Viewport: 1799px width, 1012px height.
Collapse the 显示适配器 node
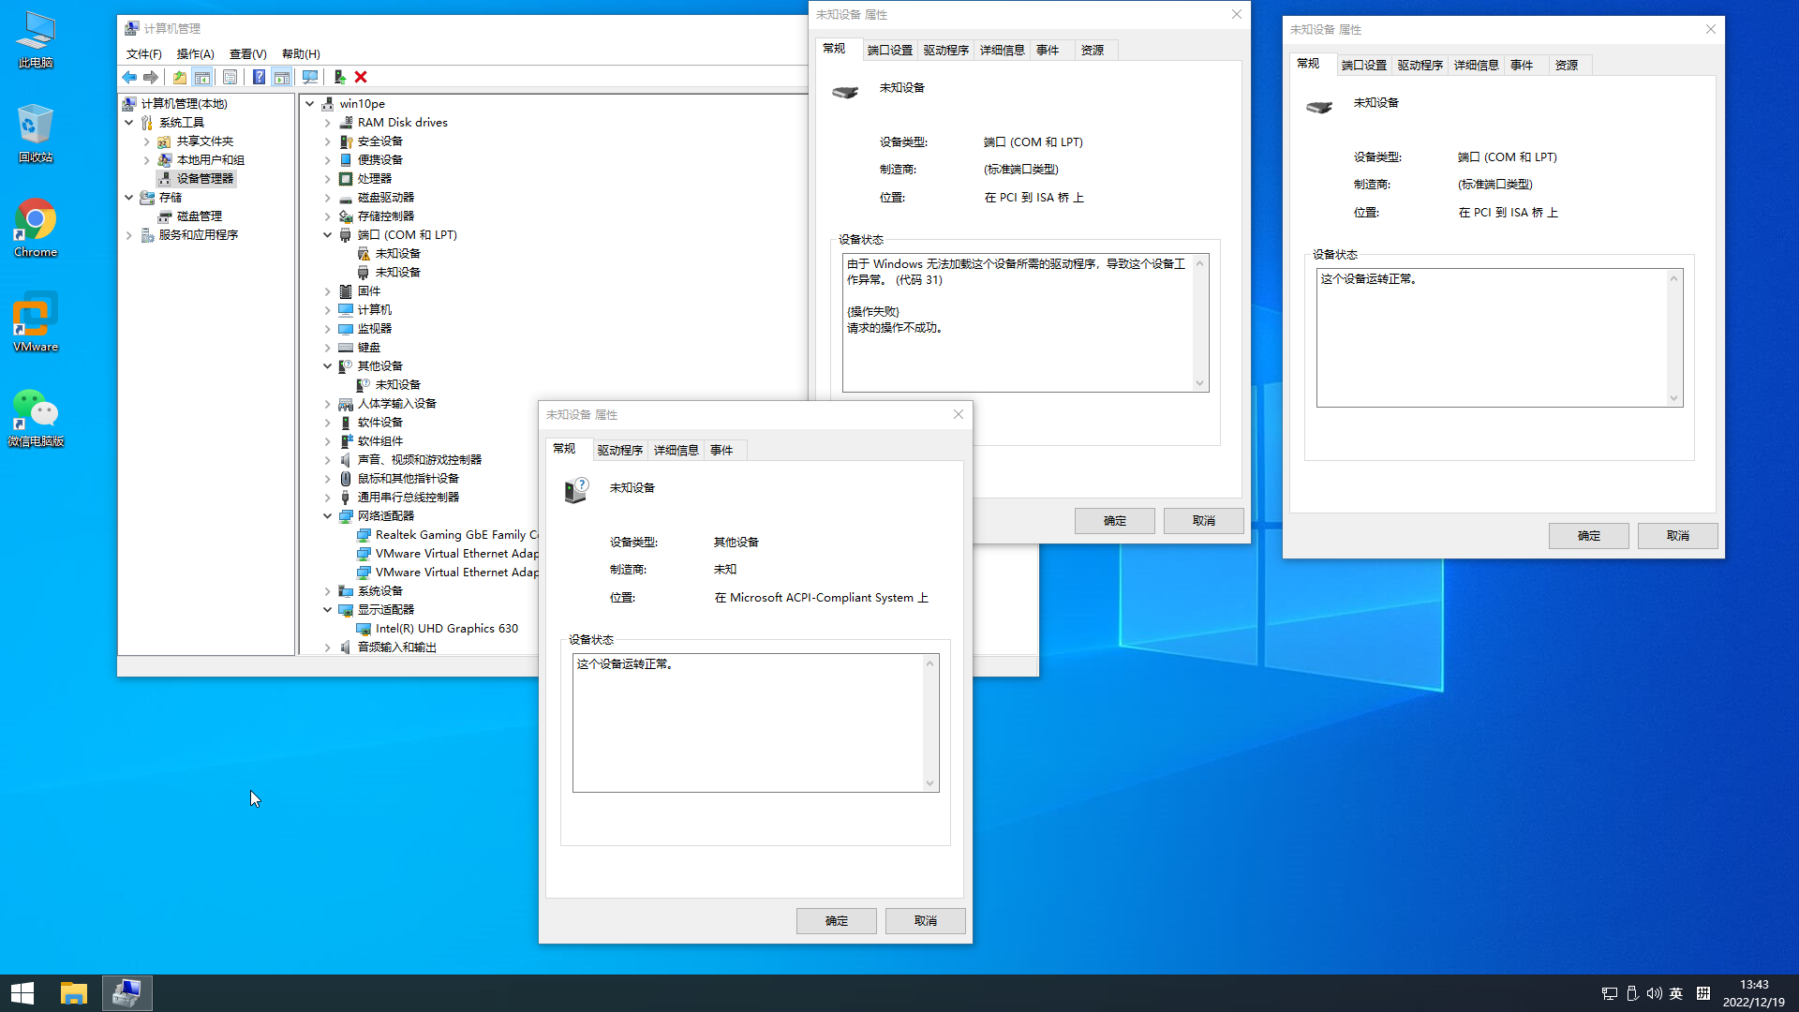tap(327, 610)
